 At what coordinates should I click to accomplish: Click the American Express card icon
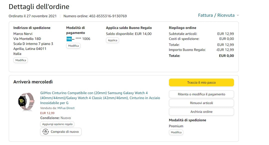pyautogui.click(x=69, y=39)
